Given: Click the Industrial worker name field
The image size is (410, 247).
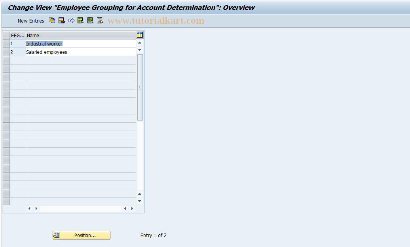Looking at the screenshot, I should tap(81, 44).
